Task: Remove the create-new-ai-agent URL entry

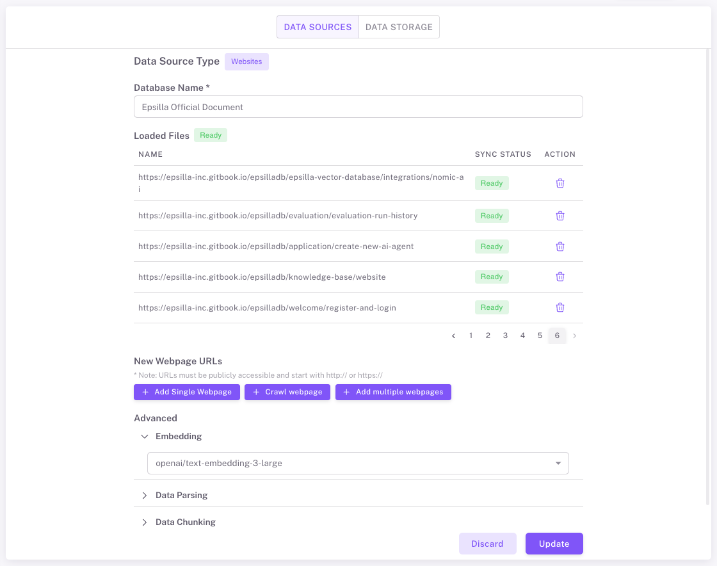Action: (560, 247)
